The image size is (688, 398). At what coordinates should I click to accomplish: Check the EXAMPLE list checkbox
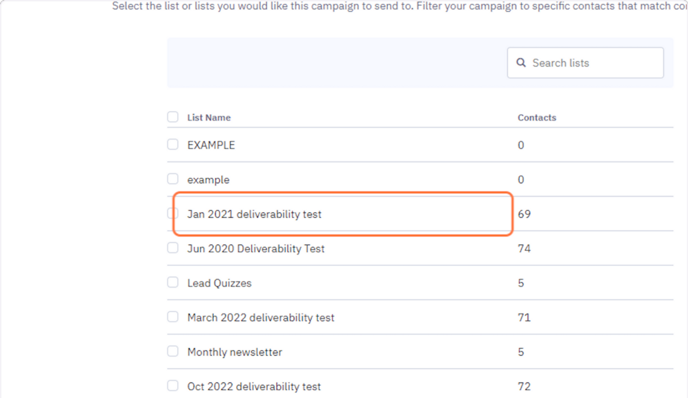[173, 144]
